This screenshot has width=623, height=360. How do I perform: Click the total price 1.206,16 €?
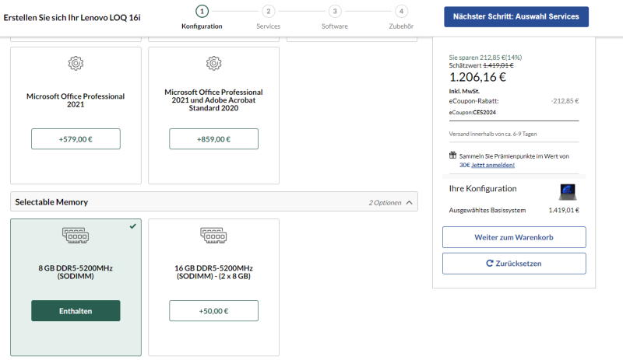coord(477,77)
